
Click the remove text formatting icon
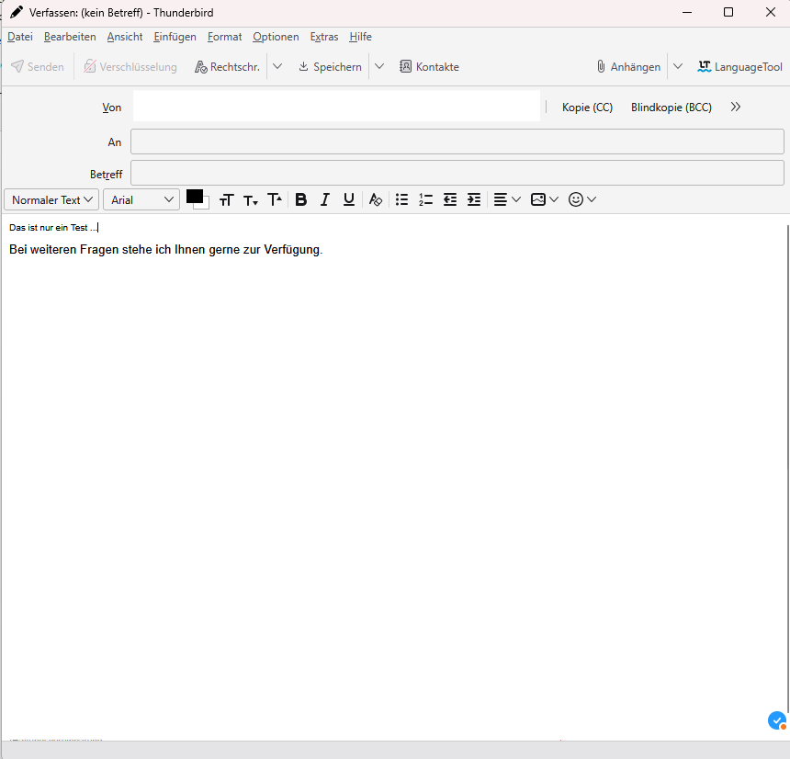(375, 199)
